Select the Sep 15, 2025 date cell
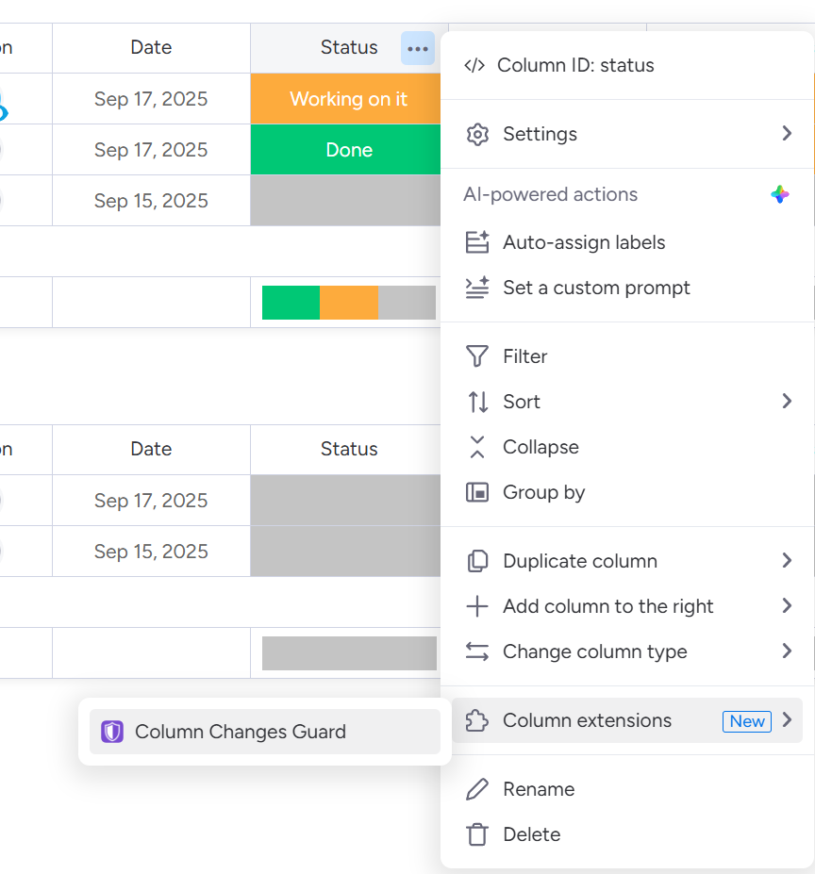Viewport: 815px width, 874px height. click(x=150, y=200)
